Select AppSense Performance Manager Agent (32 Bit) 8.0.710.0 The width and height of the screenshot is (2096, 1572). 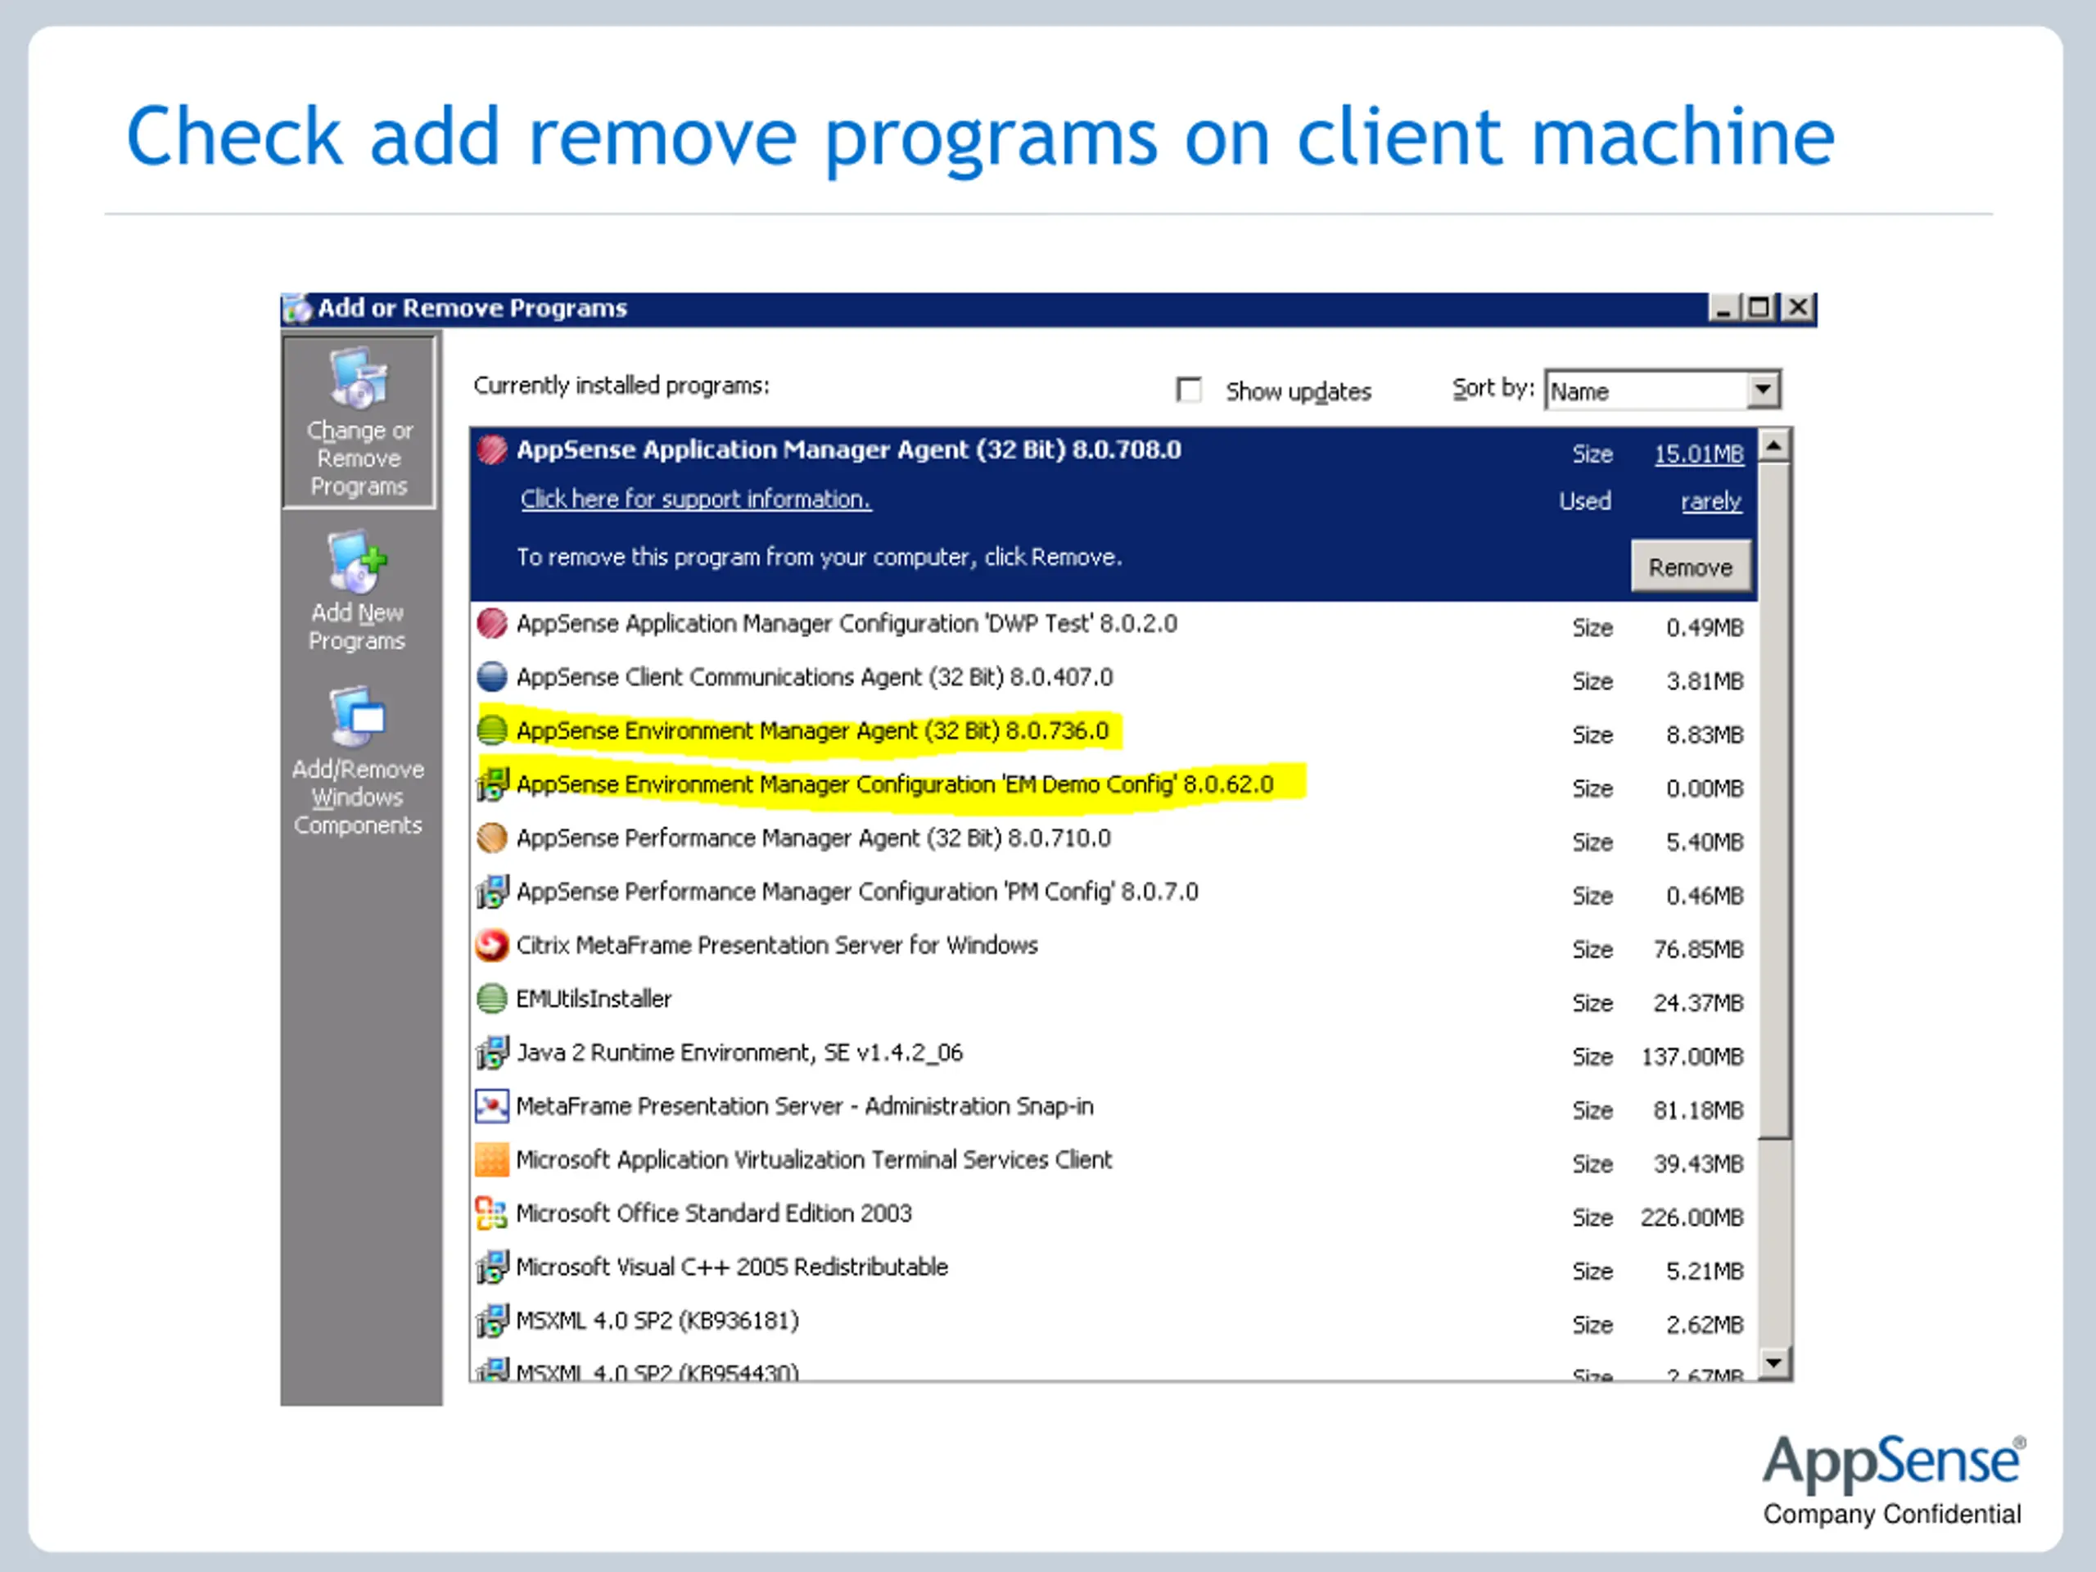(x=1114, y=839)
